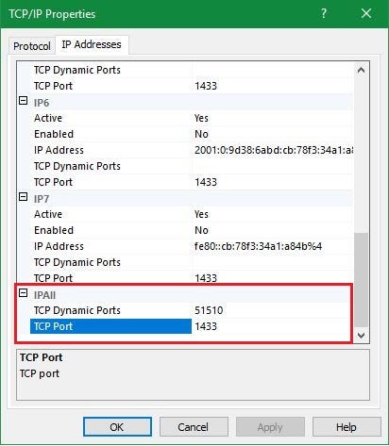Image resolution: width=389 pixels, height=446 pixels.
Task: Click IP6 TCP Port value 1433
Action: [206, 182]
